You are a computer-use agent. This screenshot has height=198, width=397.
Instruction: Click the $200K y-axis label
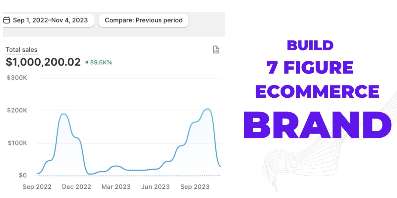[x=17, y=110]
